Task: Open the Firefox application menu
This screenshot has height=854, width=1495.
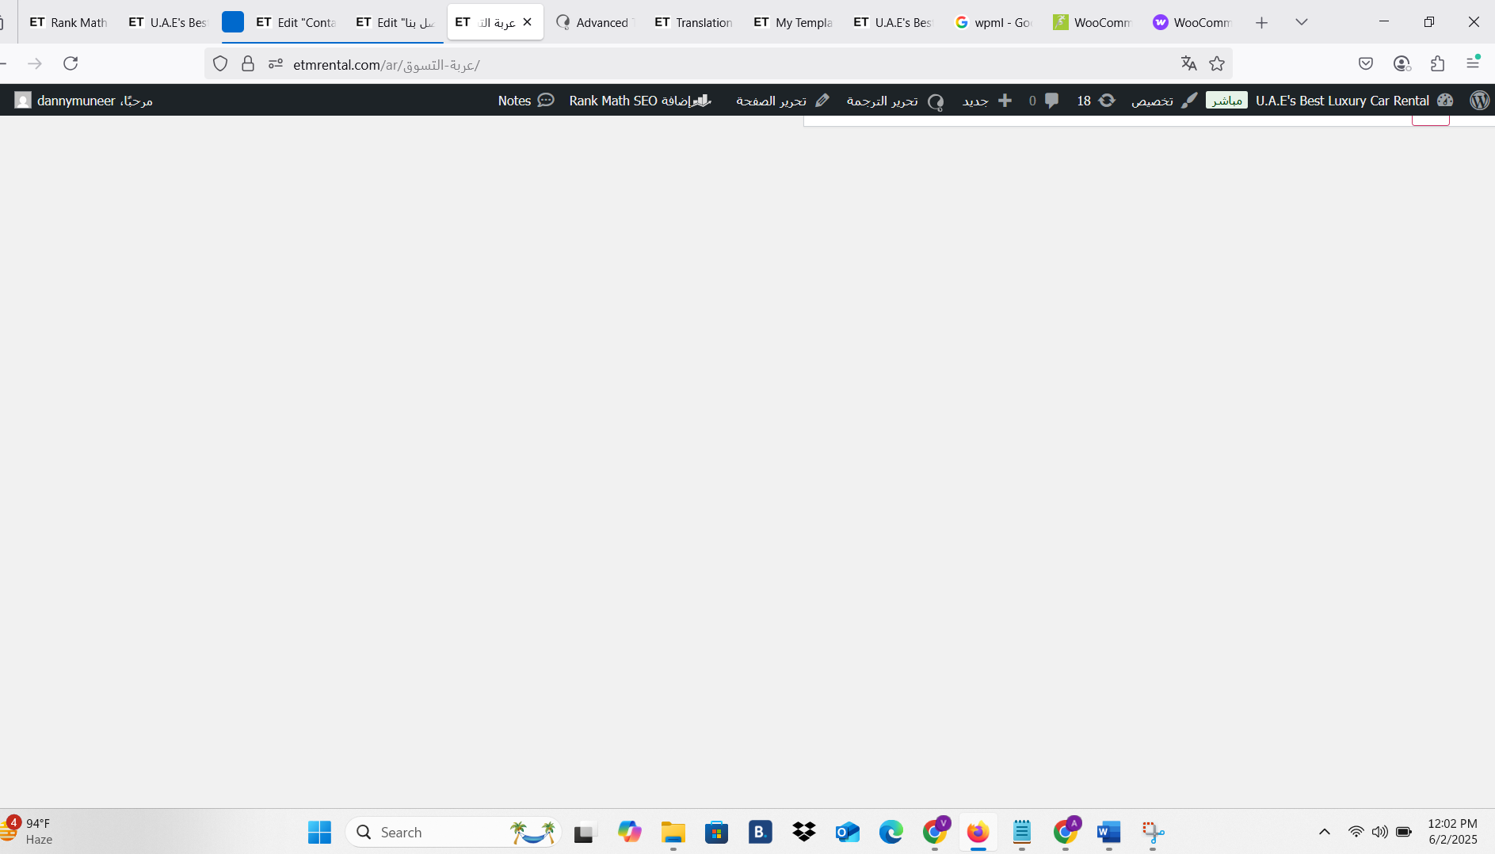Action: [x=1473, y=63]
